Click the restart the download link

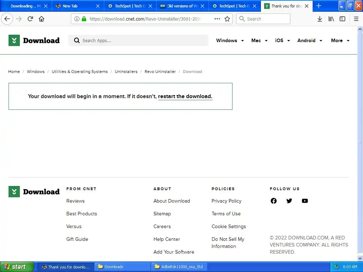tap(185, 96)
